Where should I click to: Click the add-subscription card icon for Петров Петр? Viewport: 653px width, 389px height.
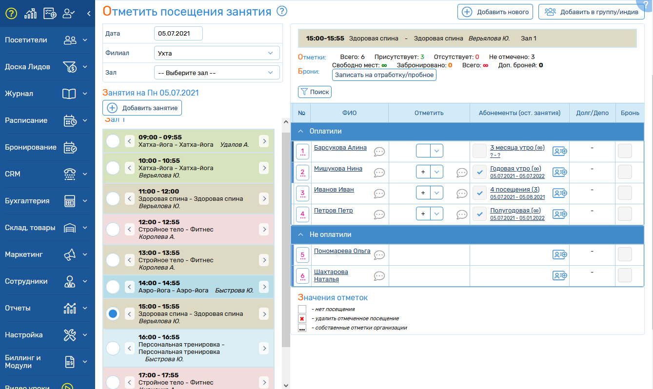click(x=559, y=214)
